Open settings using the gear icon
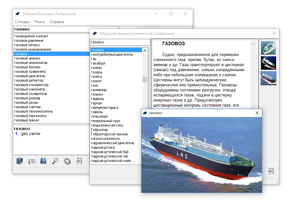 pos(67,161)
